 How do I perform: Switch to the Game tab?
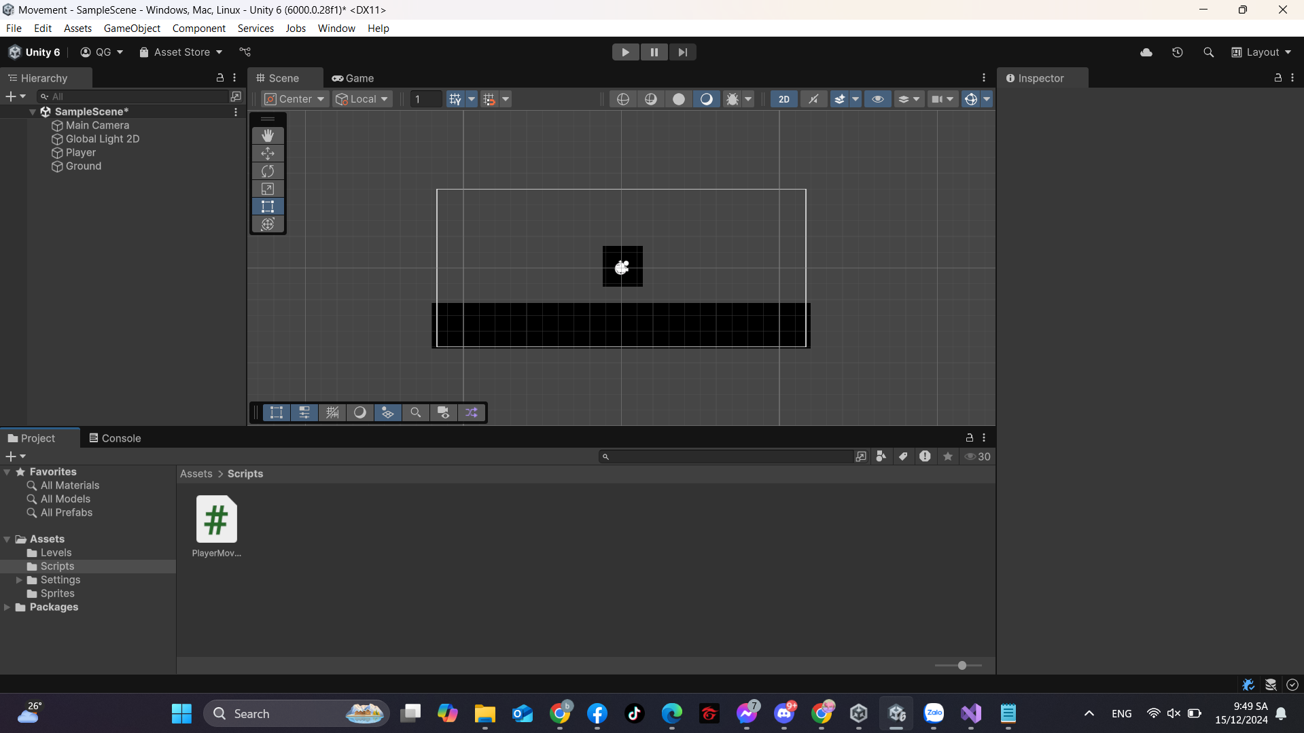[x=353, y=78]
